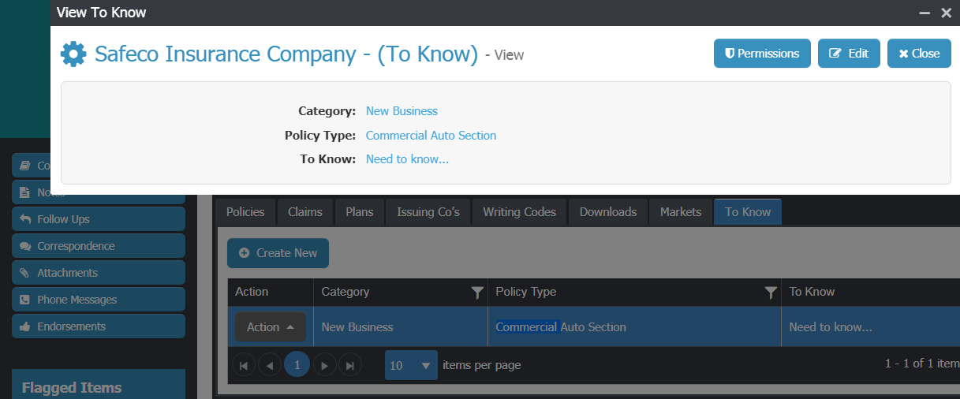Open Attachments with paperclip icon
The image size is (960, 399).
[99, 273]
